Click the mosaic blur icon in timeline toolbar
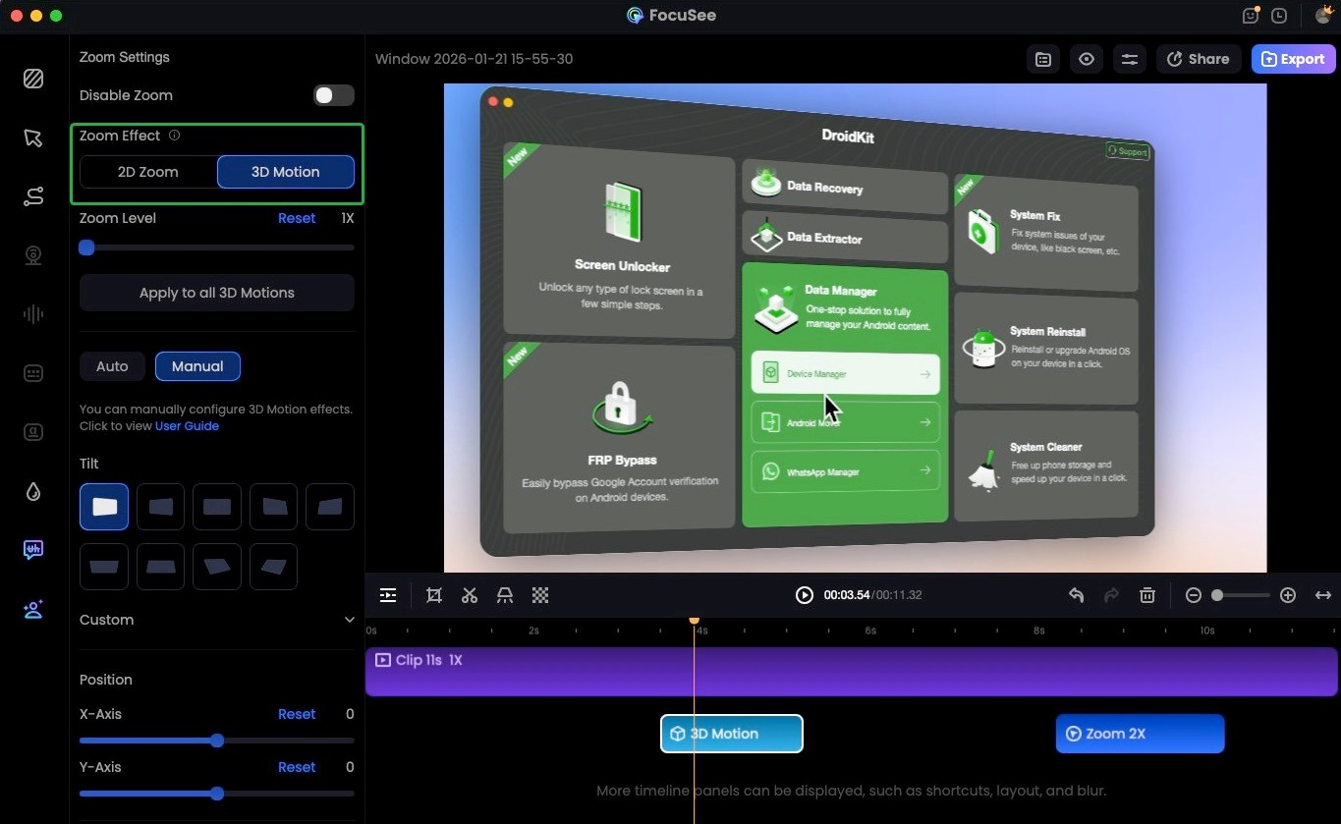The width and height of the screenshot is (1341, 824). (540, 595)
